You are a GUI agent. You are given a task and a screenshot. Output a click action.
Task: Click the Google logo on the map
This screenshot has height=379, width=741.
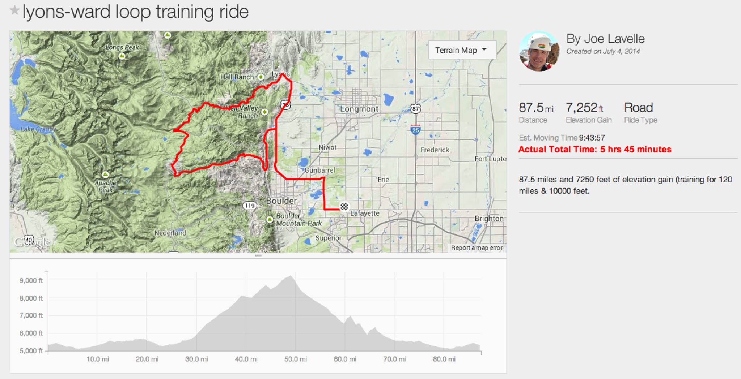click(x=32, y=242)
